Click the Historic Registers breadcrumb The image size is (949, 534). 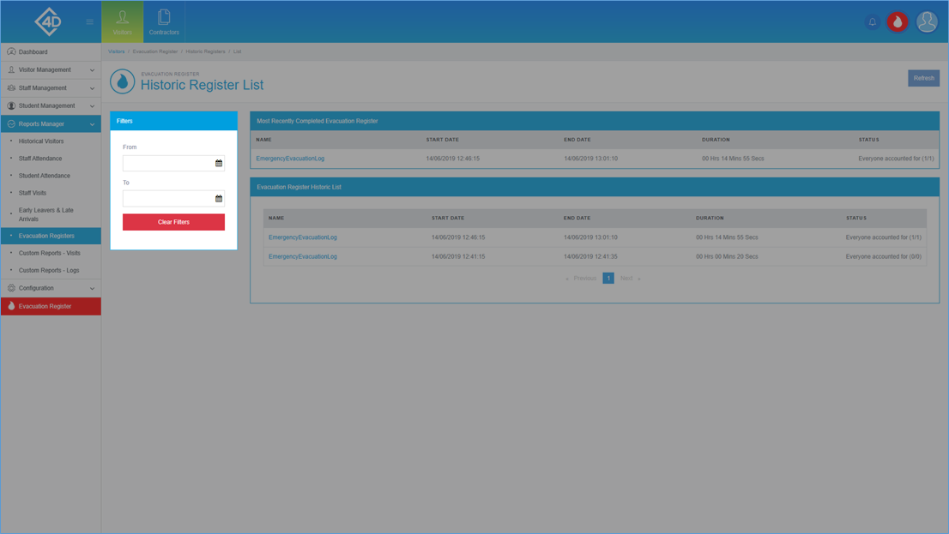[x=205, y=51]
